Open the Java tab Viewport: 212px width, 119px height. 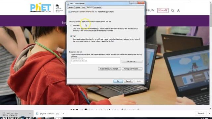click(x=83, y=8)
